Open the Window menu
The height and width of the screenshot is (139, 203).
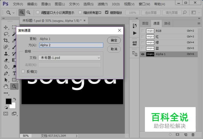click(144, 4)
